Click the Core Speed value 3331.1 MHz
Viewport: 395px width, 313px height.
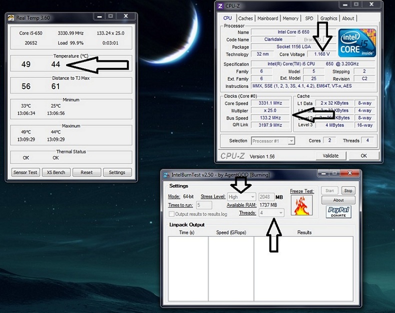pos(270,103)
